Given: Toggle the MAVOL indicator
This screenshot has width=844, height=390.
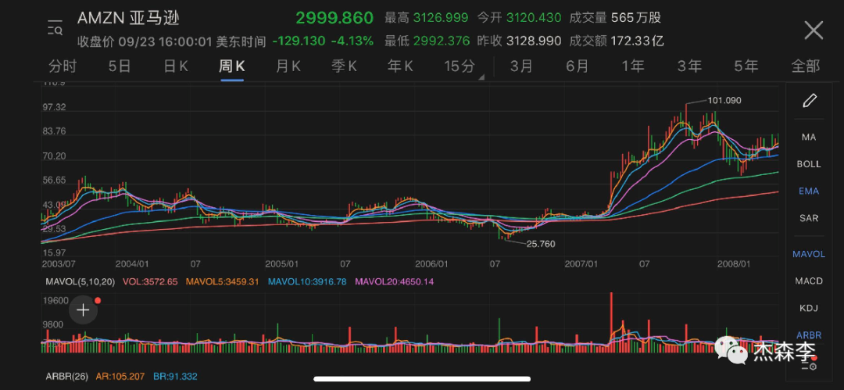Looking at the screenshot, I should point(809,254).
